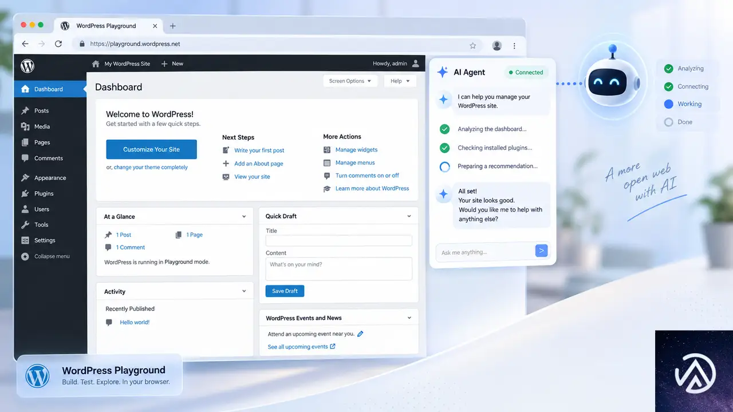Click the Preparing a recommendation progress spinner
733x412 pixels.
(444, 167)
